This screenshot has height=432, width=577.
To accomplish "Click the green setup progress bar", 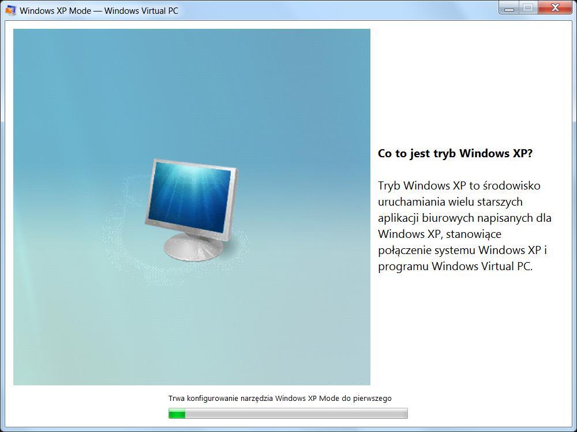I will click(288, 413).
